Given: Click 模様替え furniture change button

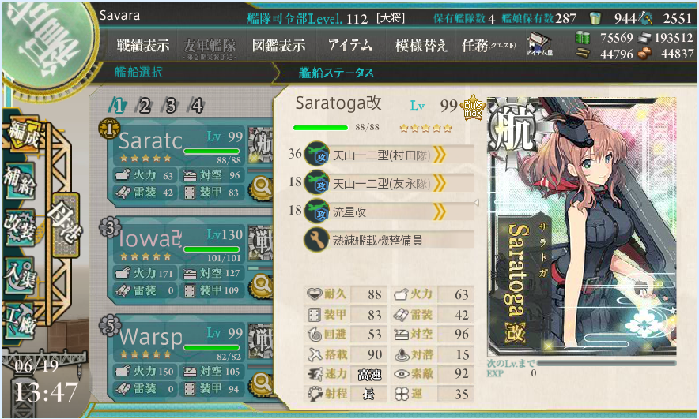Looking at the screenshot, I should click(421, 45).
